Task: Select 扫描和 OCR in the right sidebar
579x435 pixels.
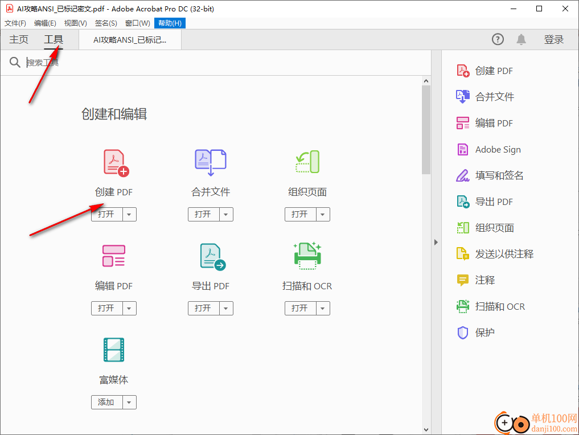Action: pyautogui.click(x=490, y=306)
